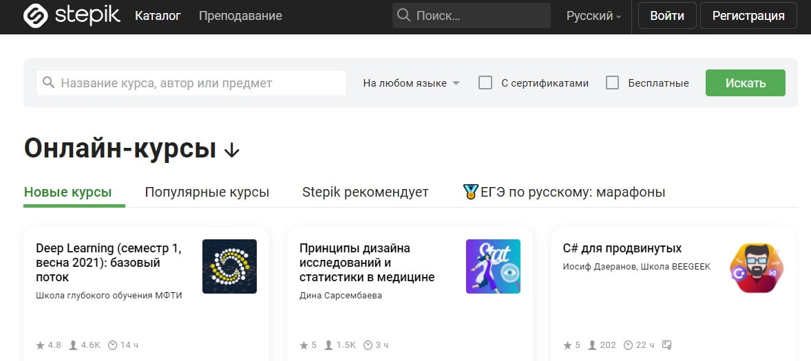This screenshot has width=811, height=361.
Task: Open the C# course bearded avatar thumbnail
Action: coord(757,267)
